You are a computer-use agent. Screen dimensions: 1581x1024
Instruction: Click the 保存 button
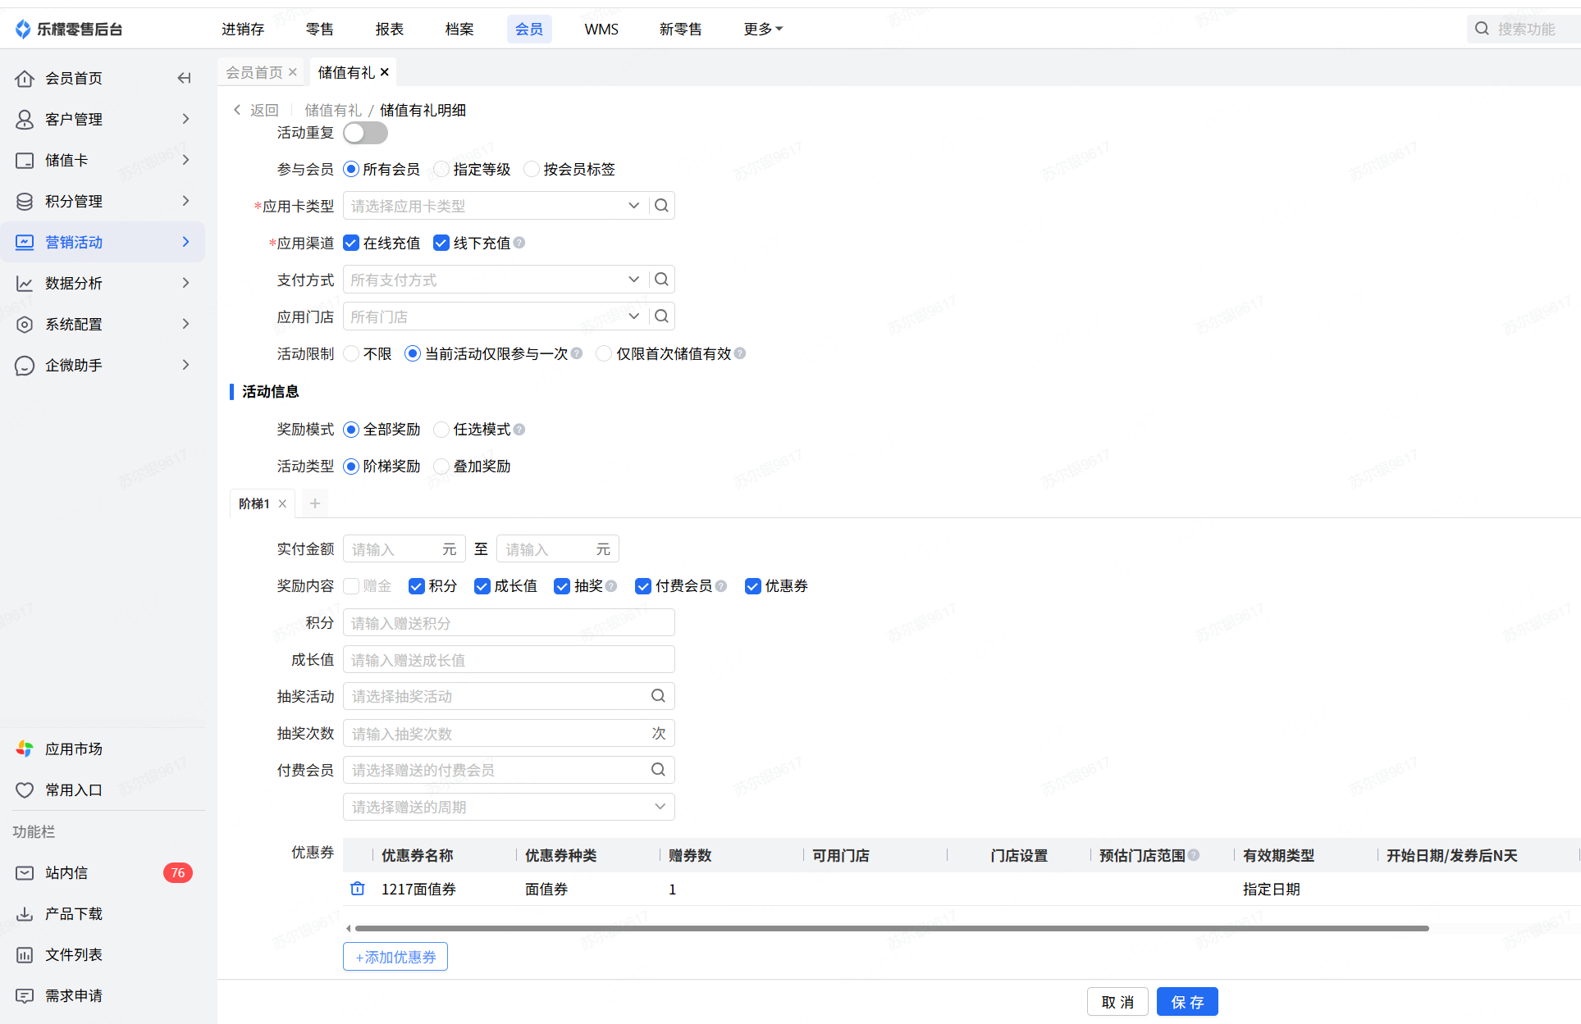pos(1186,1002)
